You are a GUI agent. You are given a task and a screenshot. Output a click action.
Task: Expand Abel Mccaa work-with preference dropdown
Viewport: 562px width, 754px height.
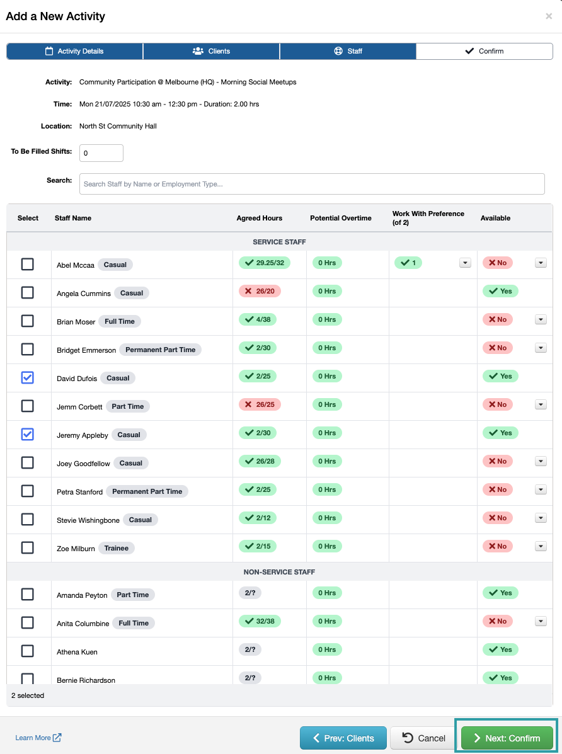465,263
